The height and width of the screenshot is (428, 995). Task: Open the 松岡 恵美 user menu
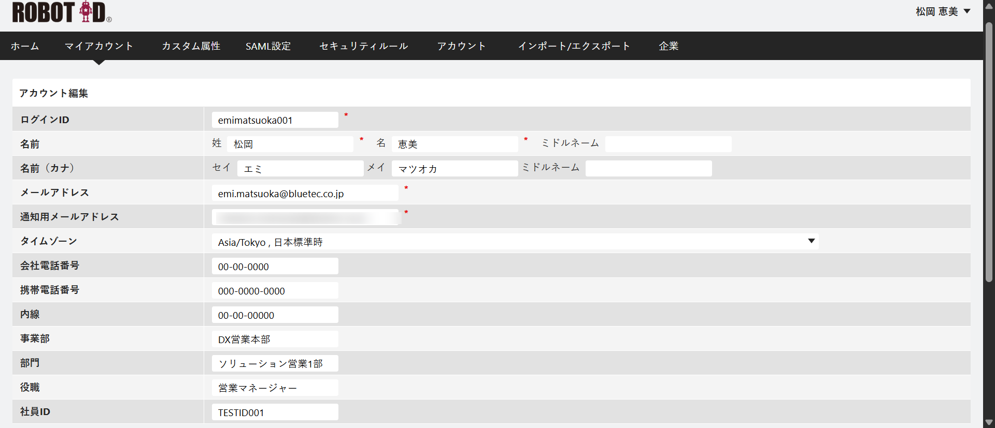942,11
